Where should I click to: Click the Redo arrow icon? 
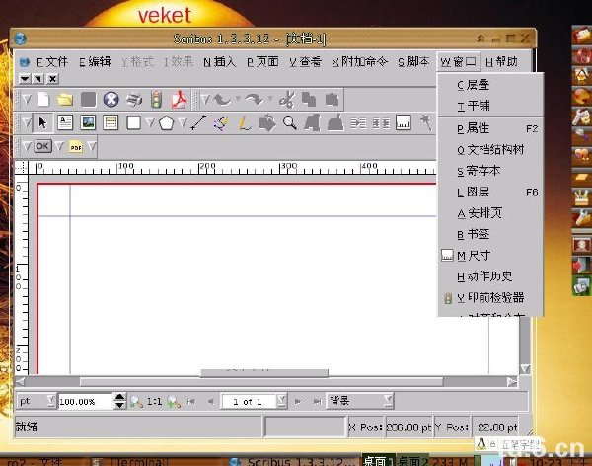click(255, 100)
